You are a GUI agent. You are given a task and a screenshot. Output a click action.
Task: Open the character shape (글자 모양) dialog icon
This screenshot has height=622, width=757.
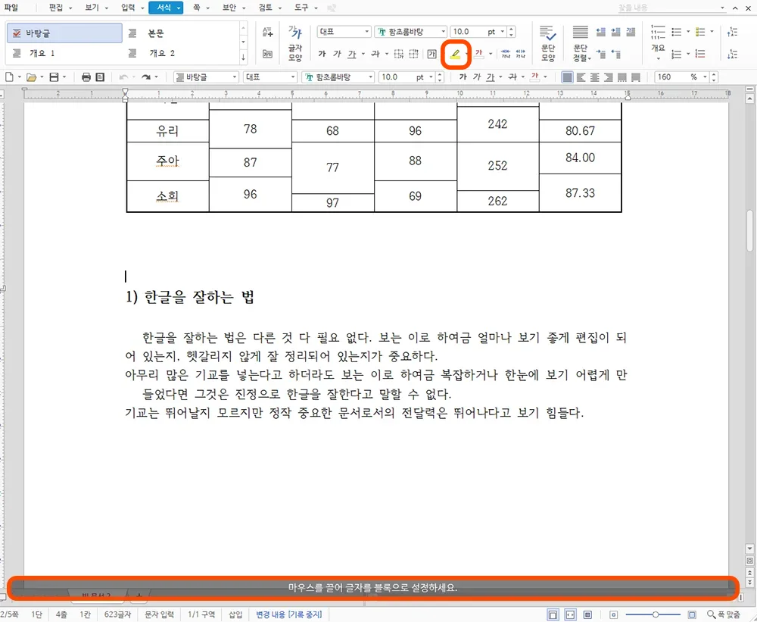(x=294, y=47)
